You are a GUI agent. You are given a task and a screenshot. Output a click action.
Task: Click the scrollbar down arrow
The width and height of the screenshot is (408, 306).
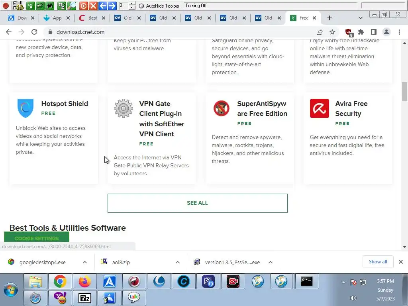[x=405, y=247]
